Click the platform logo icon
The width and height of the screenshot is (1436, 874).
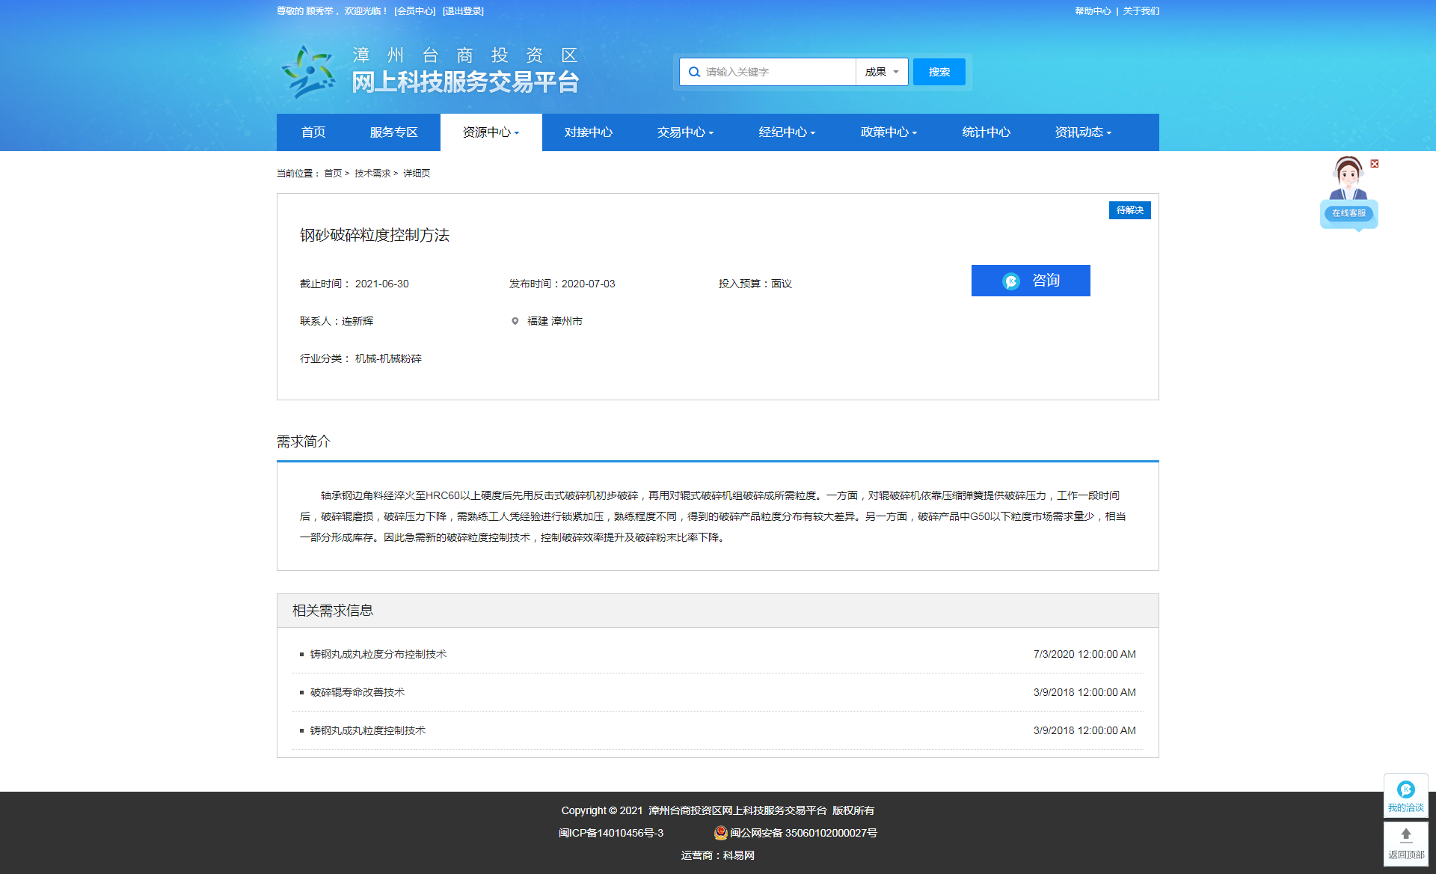(307, 72)
